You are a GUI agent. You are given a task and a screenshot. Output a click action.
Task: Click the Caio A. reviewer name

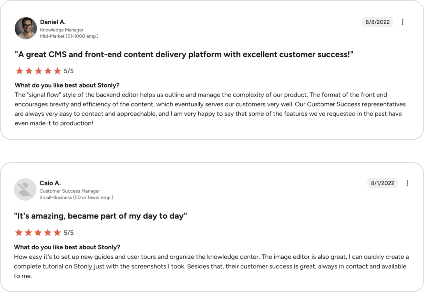(50, 183)
